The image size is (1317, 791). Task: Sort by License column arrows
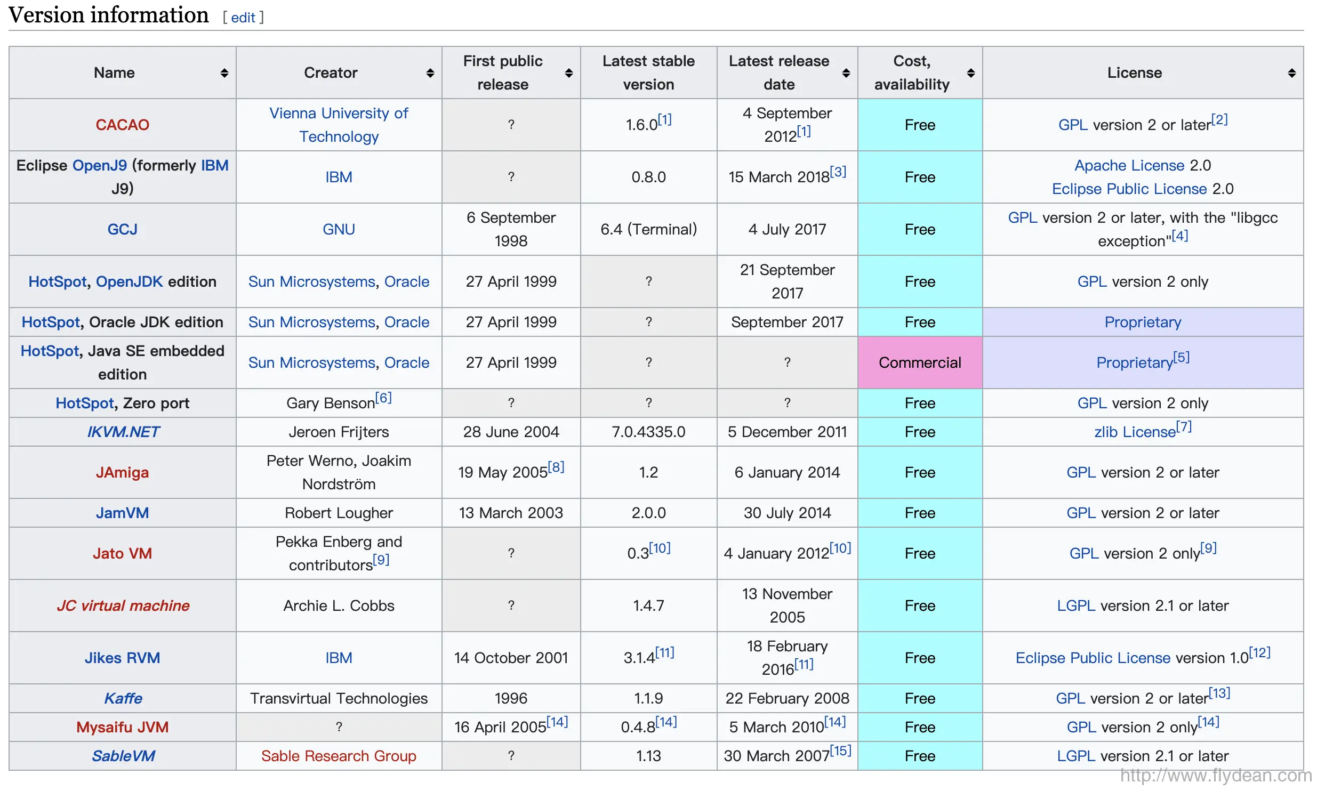click(1292, 73)
